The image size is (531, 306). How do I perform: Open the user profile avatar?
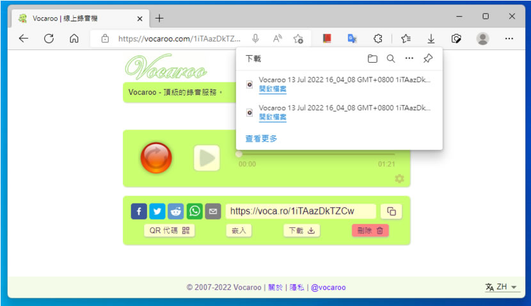click(x=482, y=38)
